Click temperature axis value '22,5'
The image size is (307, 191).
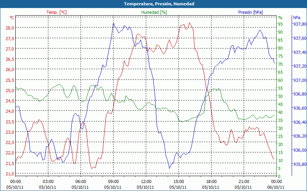pyautogui.click(x=10, y=142)
